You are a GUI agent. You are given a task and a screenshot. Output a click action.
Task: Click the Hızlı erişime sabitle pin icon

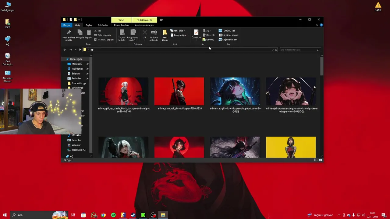tap(69, 32)
